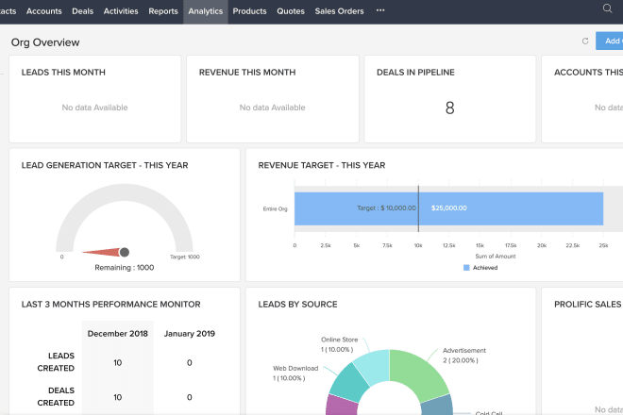
Task: Click Leads Created value 0 for January 2019
Action: (x=190, y=362)
